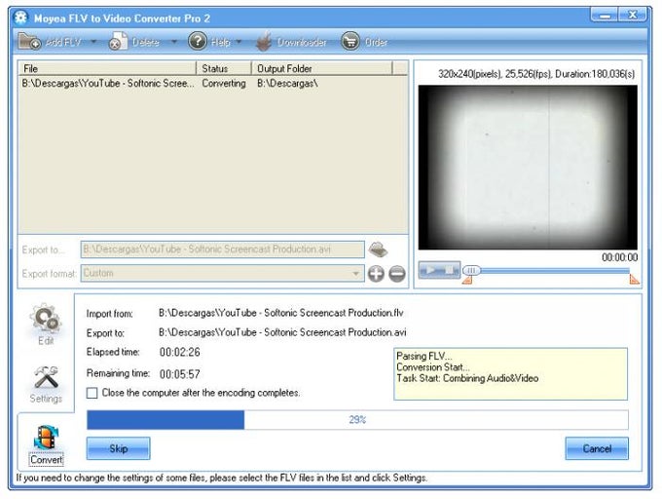Expand the Help dropdown arrow
The width and height of the screenshot is (662, 499).
[x=239, y=41]
